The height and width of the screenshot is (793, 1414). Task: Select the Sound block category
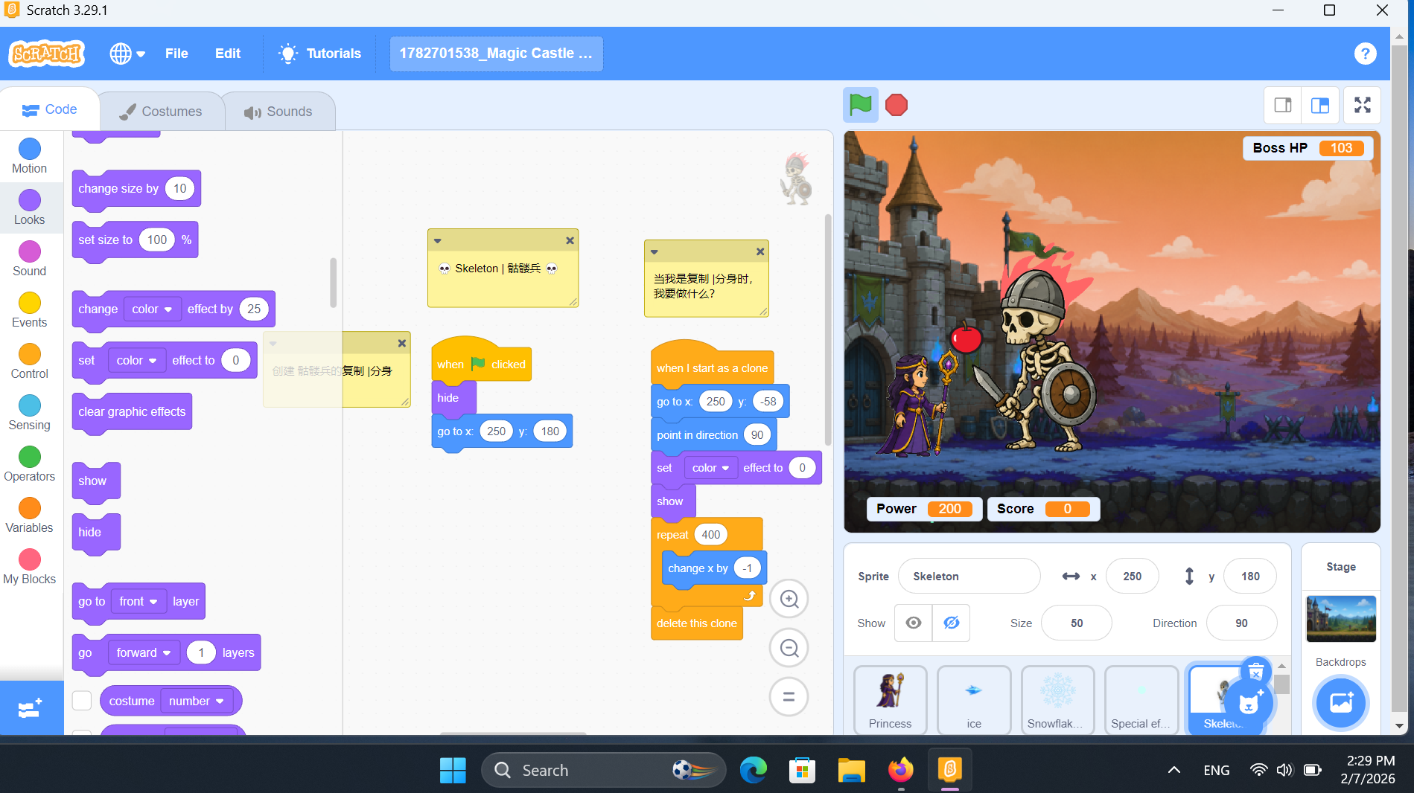point(30,260)
